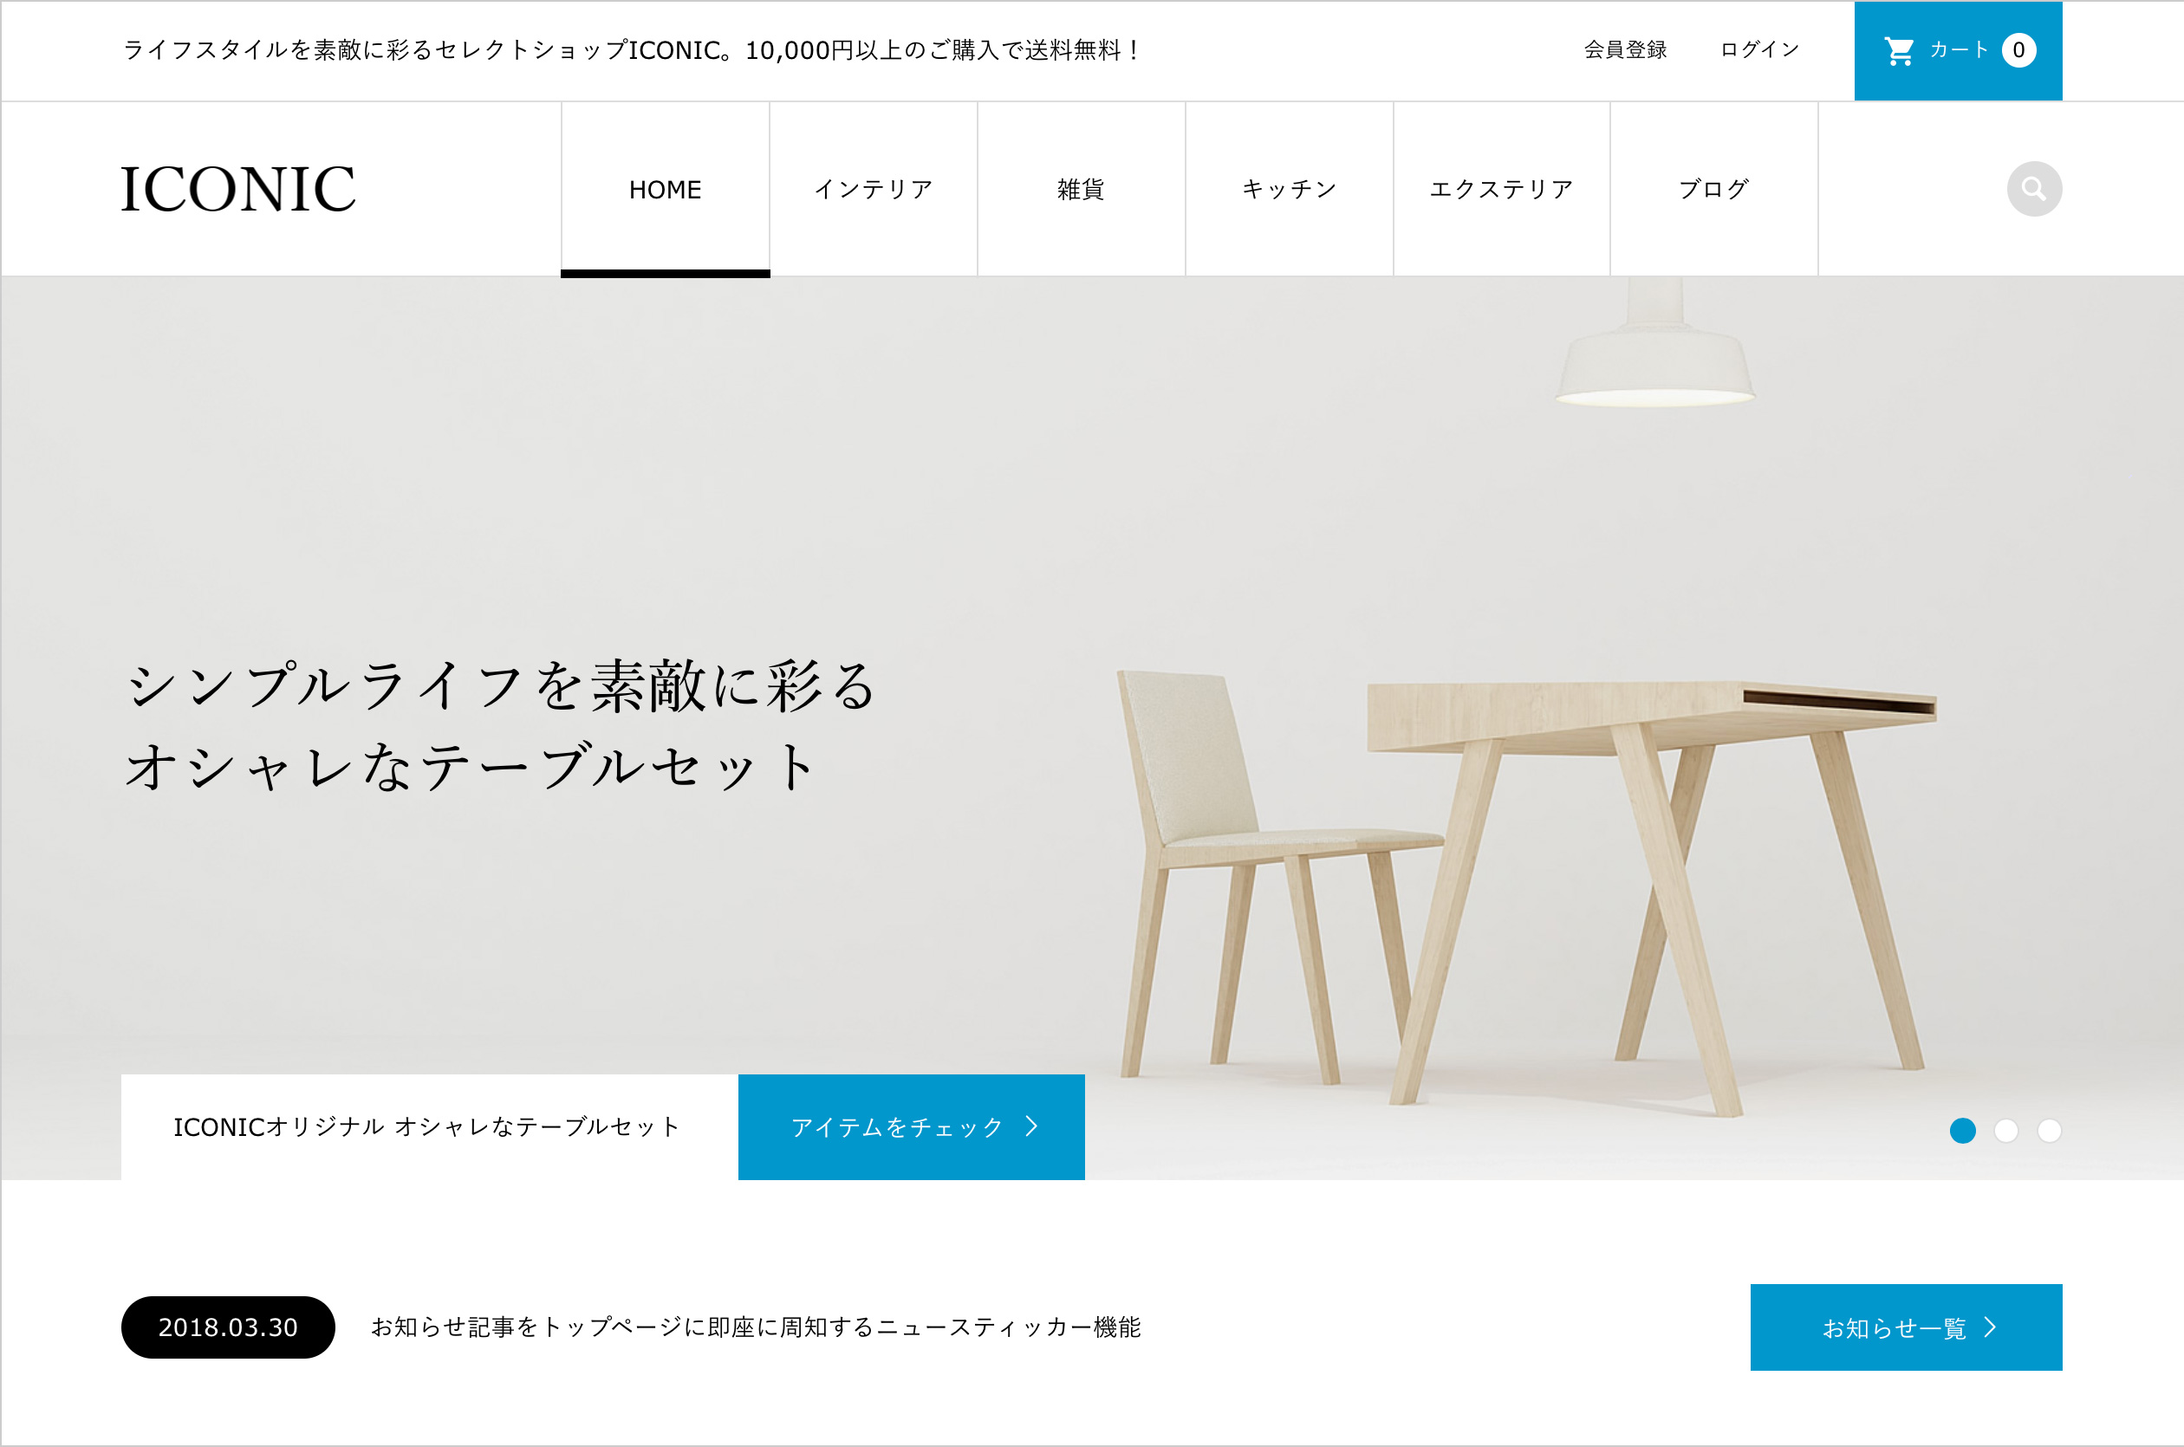
Task: Open the news ticker headline link
Action: tap(756, 1327)
